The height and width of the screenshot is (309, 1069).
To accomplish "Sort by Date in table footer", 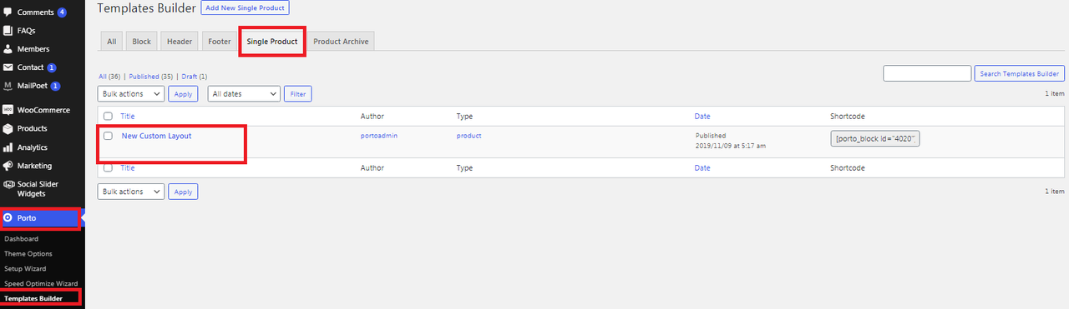I will 702,167.
